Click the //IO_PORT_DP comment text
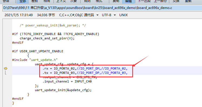 click(88, 73)
